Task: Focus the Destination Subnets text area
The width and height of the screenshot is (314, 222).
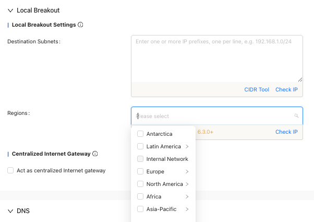Action: pyautogui.click(x=217, y=59)
